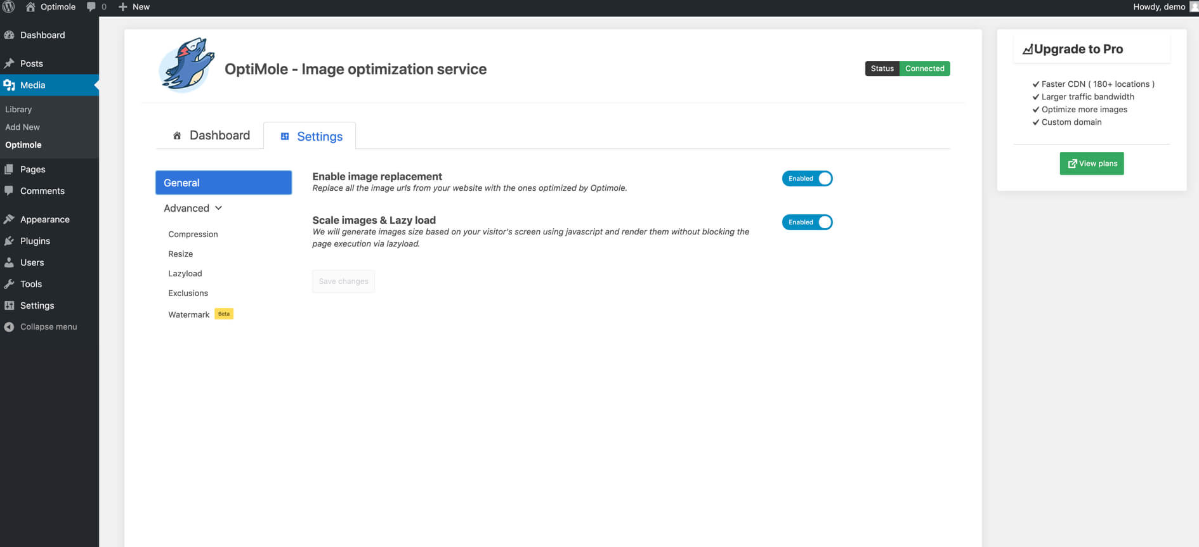Open the comments bubble icon in admin bar
Screen dimensions: 1199x547
point(91,7)
